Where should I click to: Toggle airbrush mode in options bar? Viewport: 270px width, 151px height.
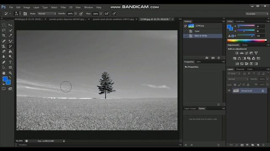click(107, 14)
